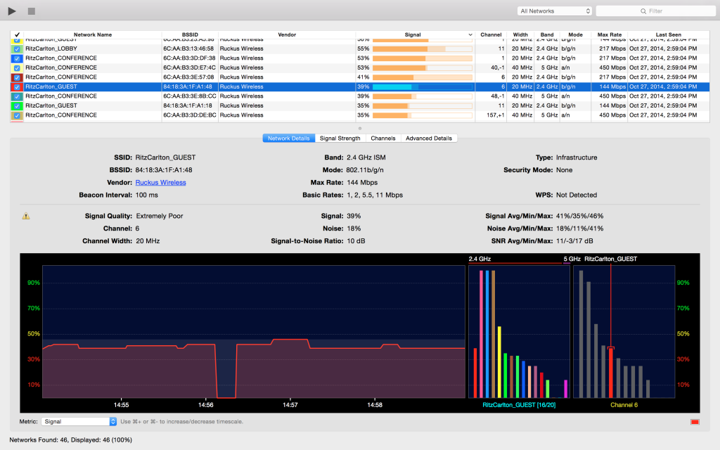Click the Max Rate 144 Mbps detail value
Screen dimensions: 720x450
point(362,183)
